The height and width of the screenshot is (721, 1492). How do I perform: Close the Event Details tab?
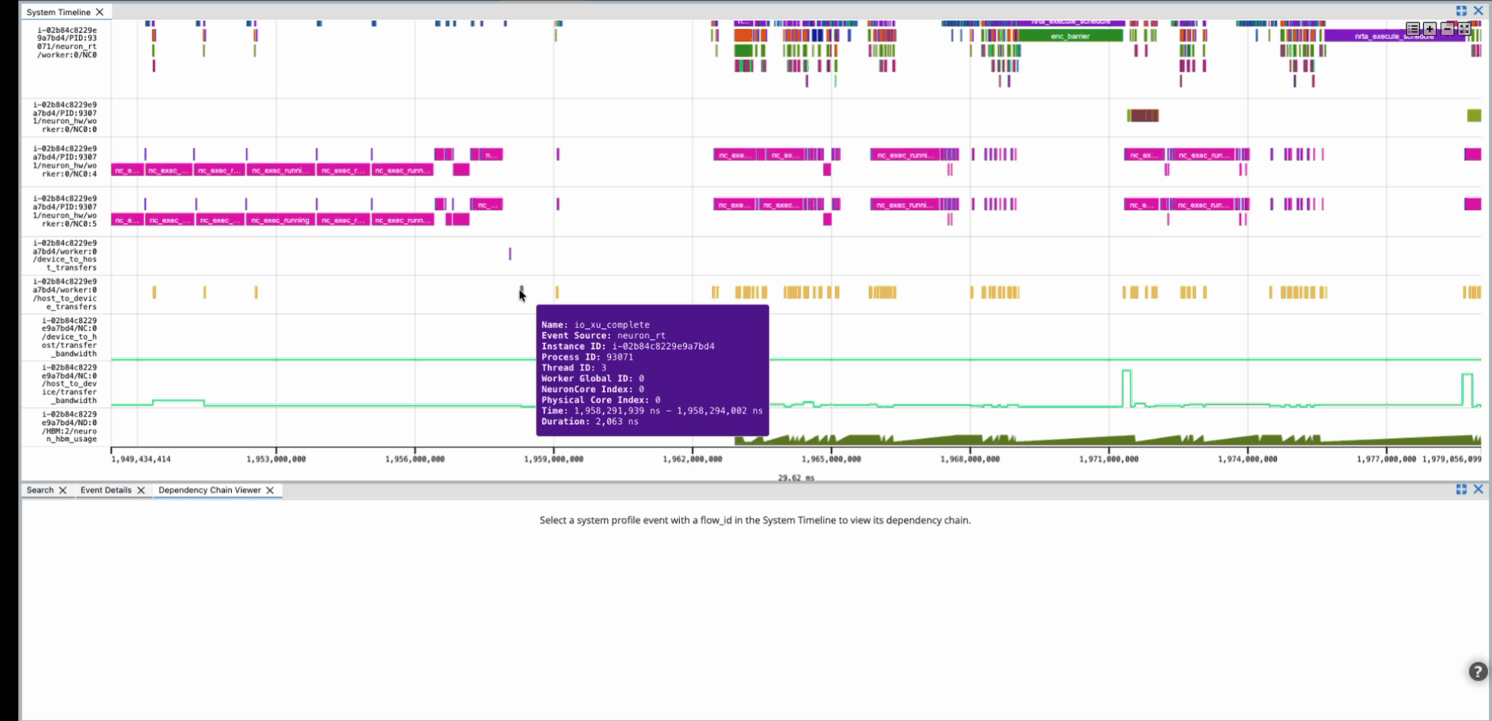(141, 490)
